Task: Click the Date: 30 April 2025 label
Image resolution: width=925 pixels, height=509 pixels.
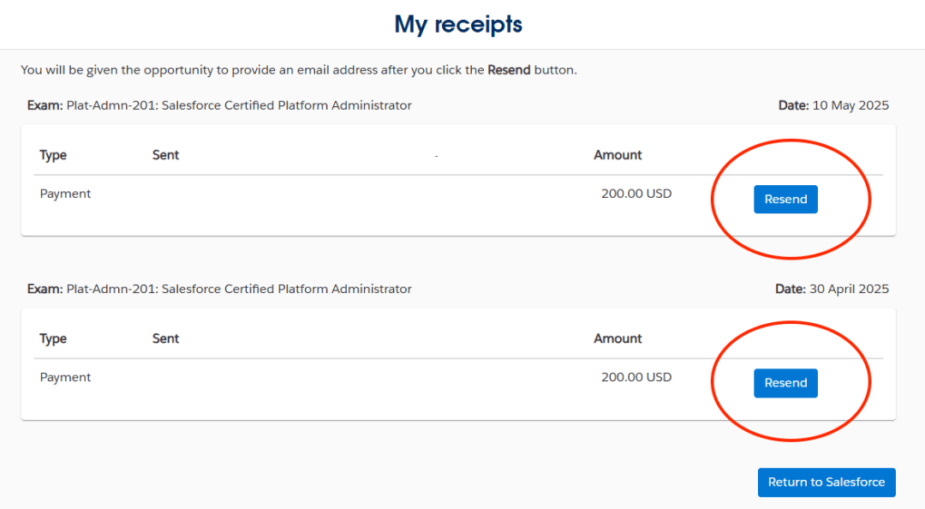Action: click(832, 289)
